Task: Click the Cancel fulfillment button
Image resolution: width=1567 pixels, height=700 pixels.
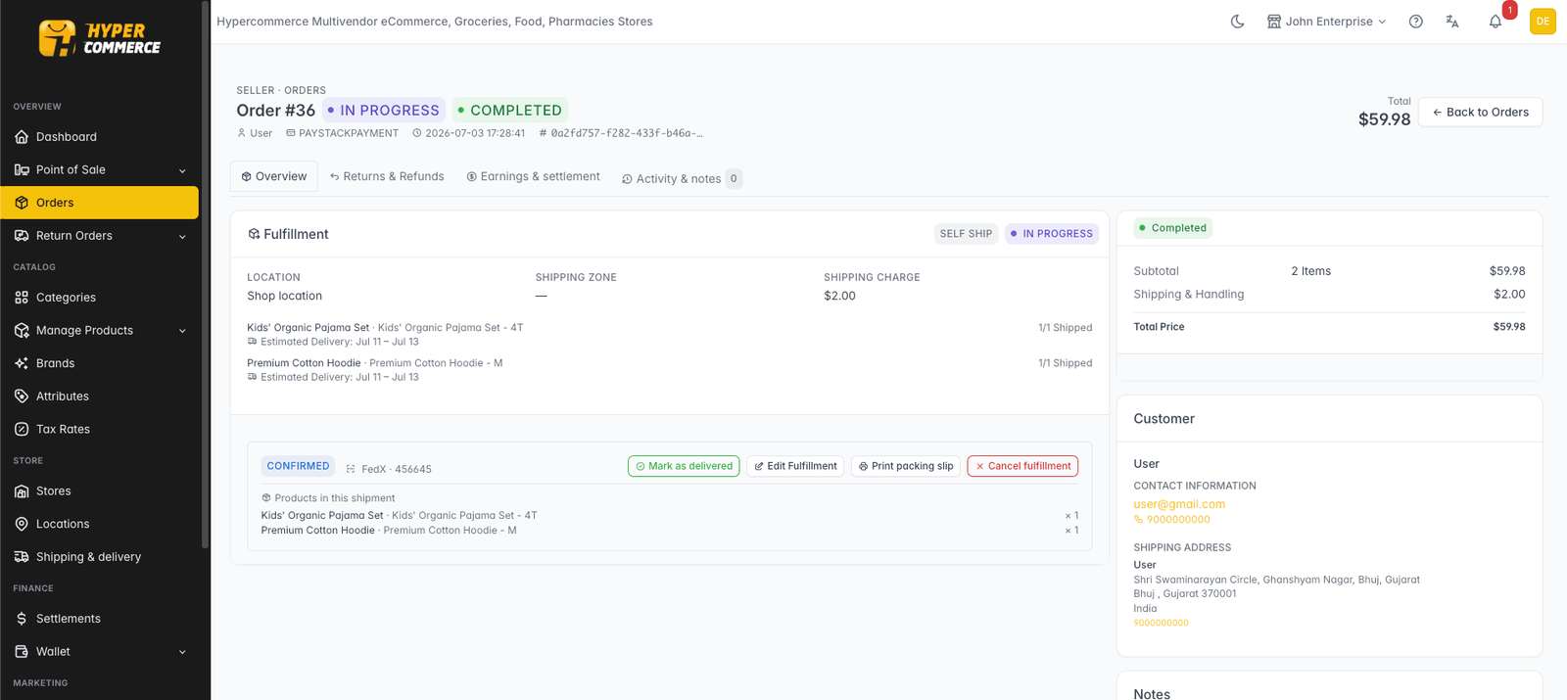Action: click(x=1022, y=466)
